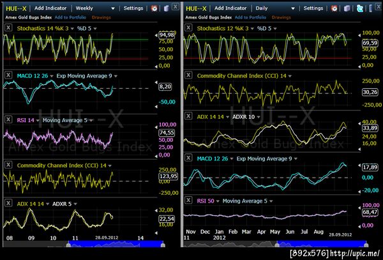Click daily Stochastics value label 69,59
The width and height of the screenshot is (383, 260).
370,43
